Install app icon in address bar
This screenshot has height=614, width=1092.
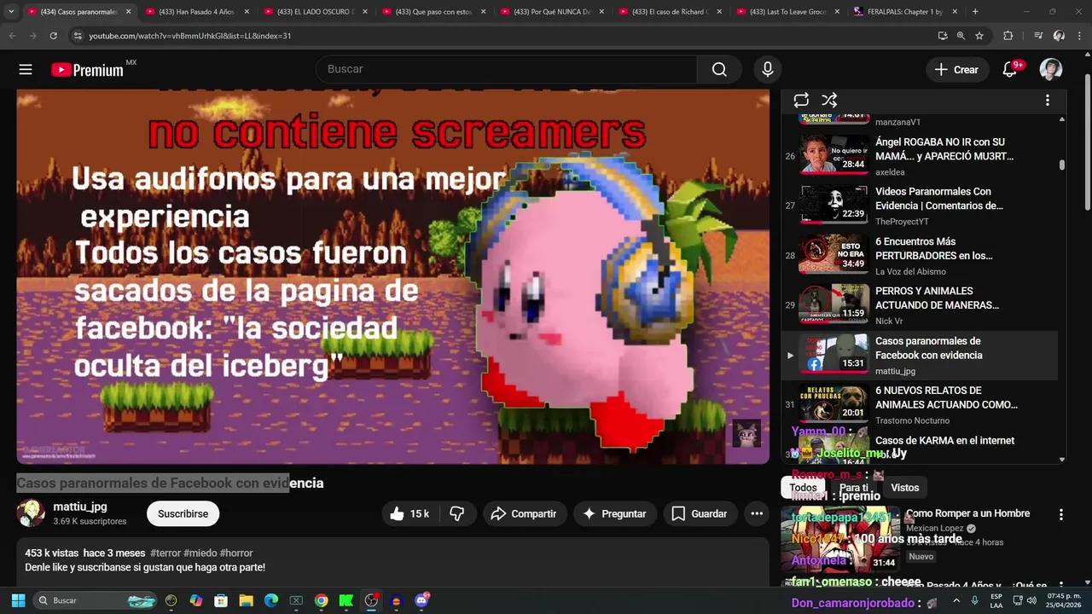(x=943, y=36)
